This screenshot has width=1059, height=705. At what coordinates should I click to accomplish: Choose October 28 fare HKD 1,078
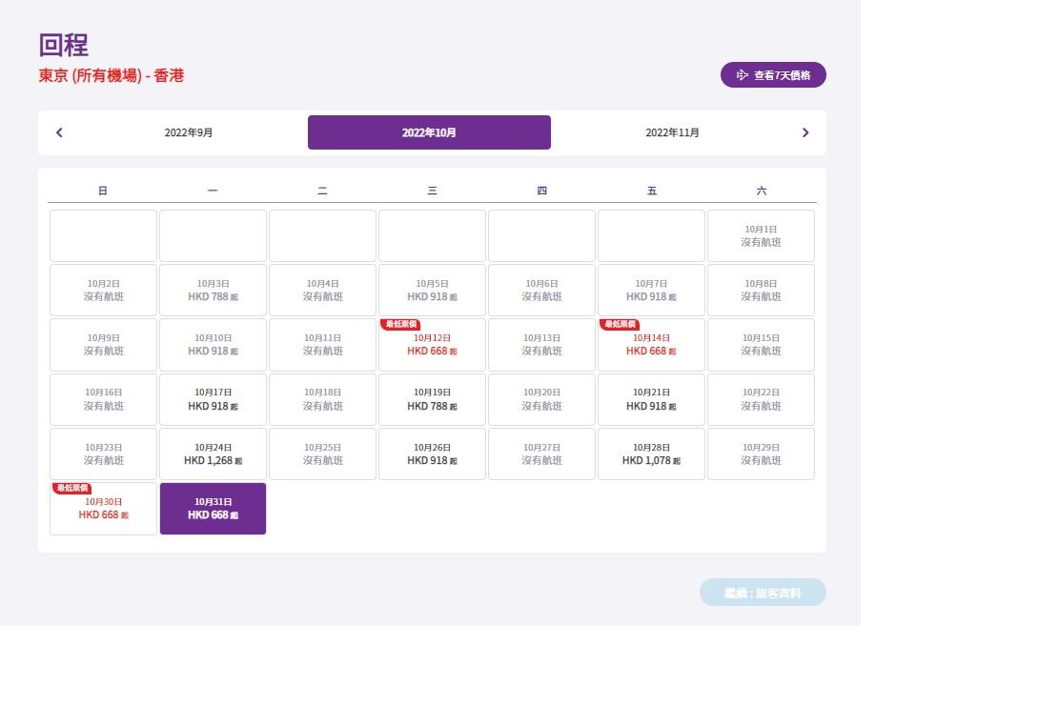651,454
